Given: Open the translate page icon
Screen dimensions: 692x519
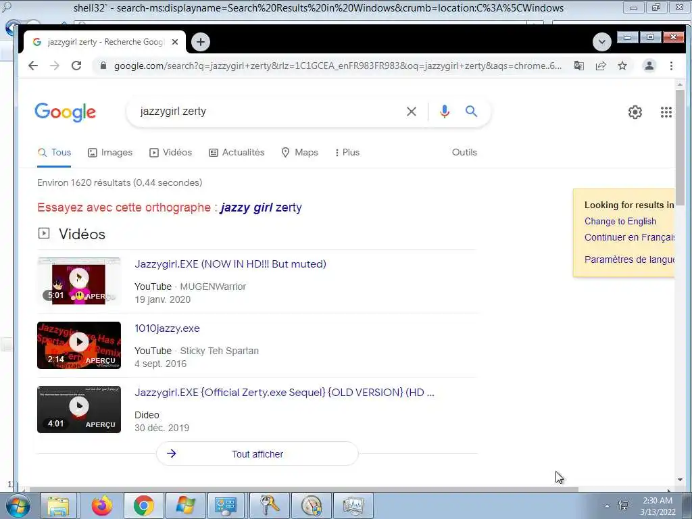Looking at the screenshot, I should (x=578, y=66).
